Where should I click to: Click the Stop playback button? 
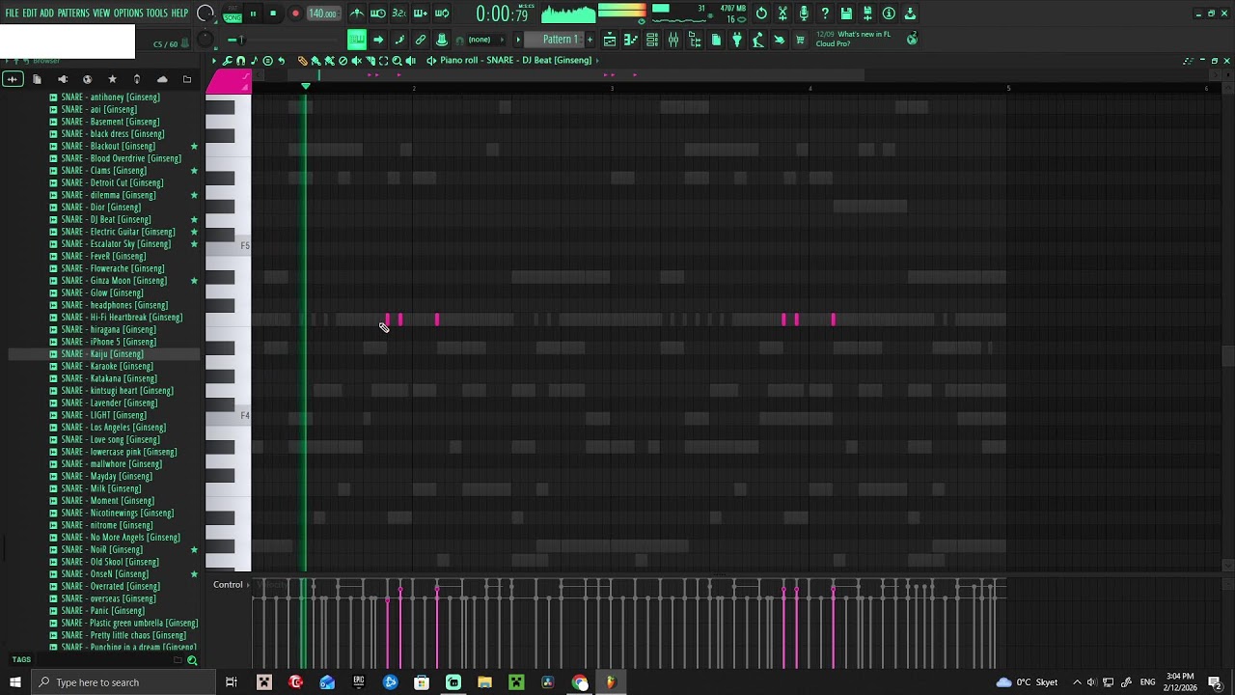pos(273,14)
